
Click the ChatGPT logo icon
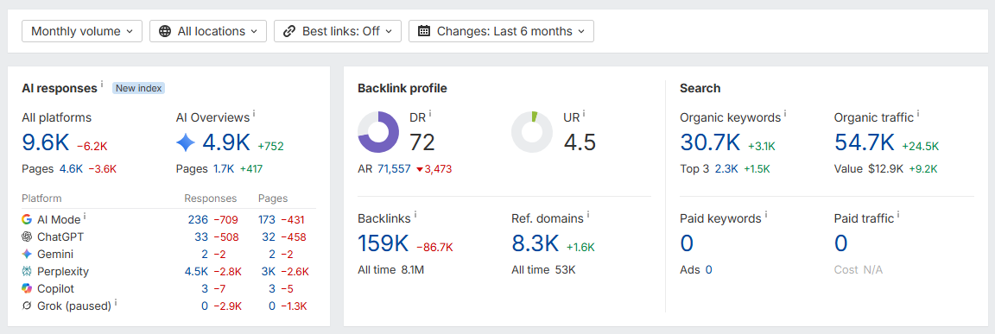[27, 236]
